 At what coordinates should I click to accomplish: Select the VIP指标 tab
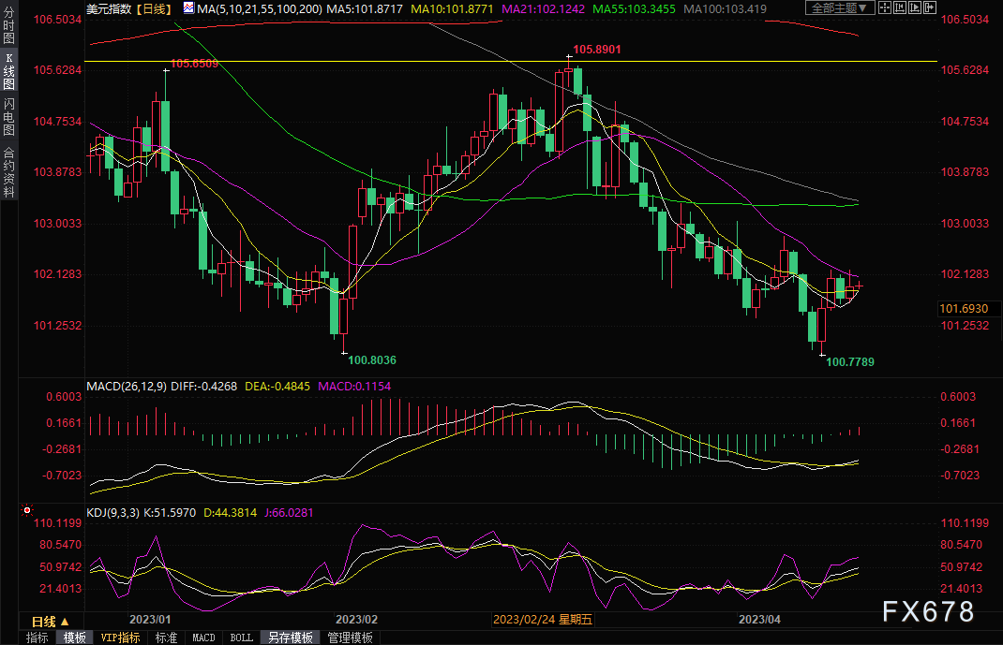click(x=120, y=638)
